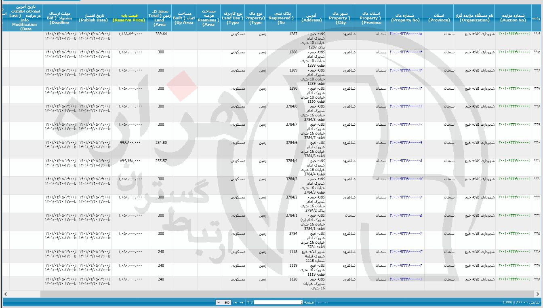The width and height of the screenshot is (543, 308).
Task: Open property number link in row ۲۲۸
Action: [x=406, y=106]
